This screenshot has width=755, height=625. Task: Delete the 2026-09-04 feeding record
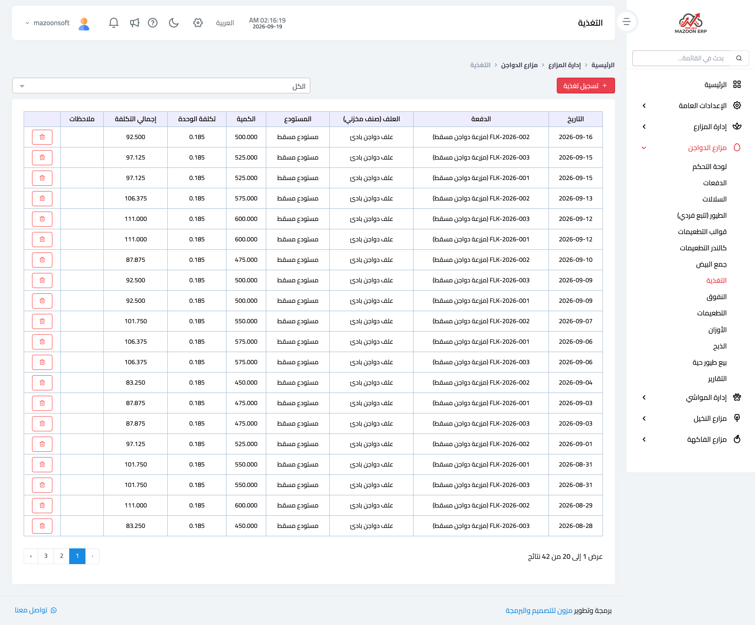tap(42, 383)
